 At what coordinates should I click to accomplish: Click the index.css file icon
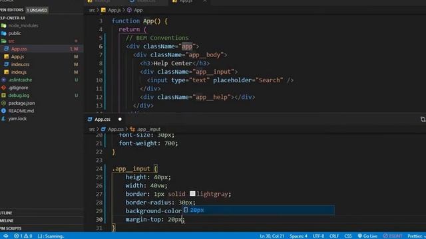(6, 64)
